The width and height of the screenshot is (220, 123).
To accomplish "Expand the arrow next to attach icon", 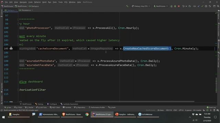I will pyautogui.click(x=186, y=6).
